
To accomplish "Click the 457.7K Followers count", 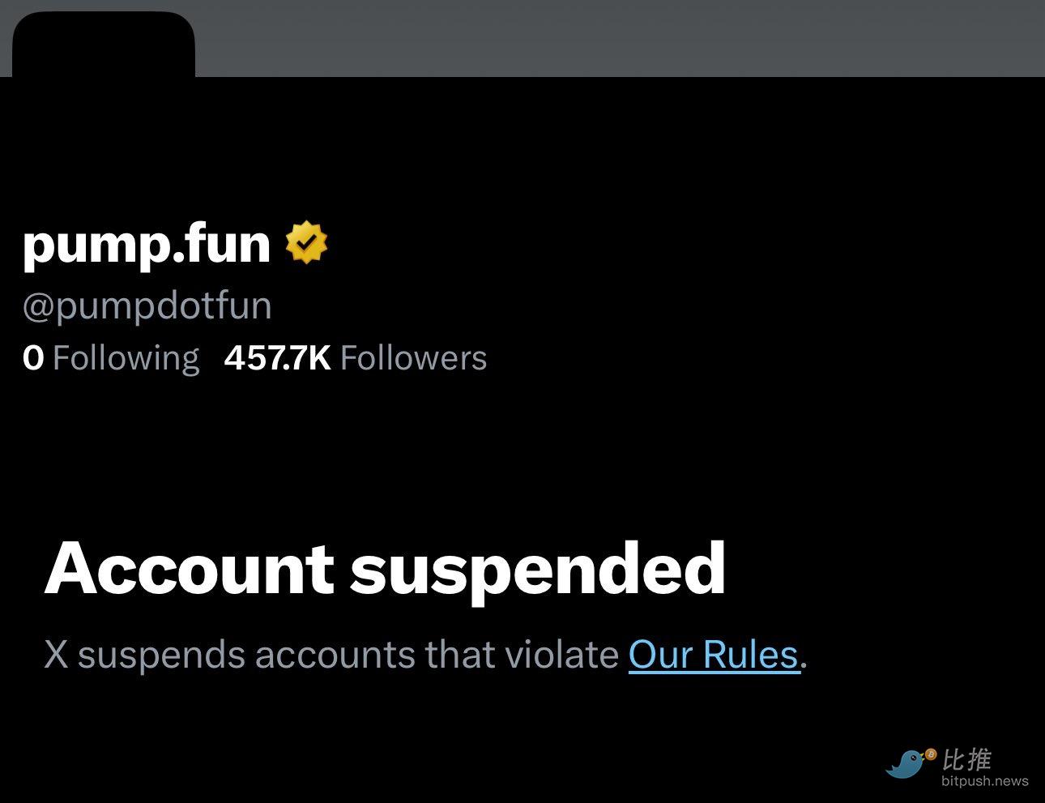I will pos(356,357).
